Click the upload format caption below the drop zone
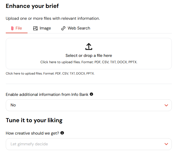 [x=50, y=73]
